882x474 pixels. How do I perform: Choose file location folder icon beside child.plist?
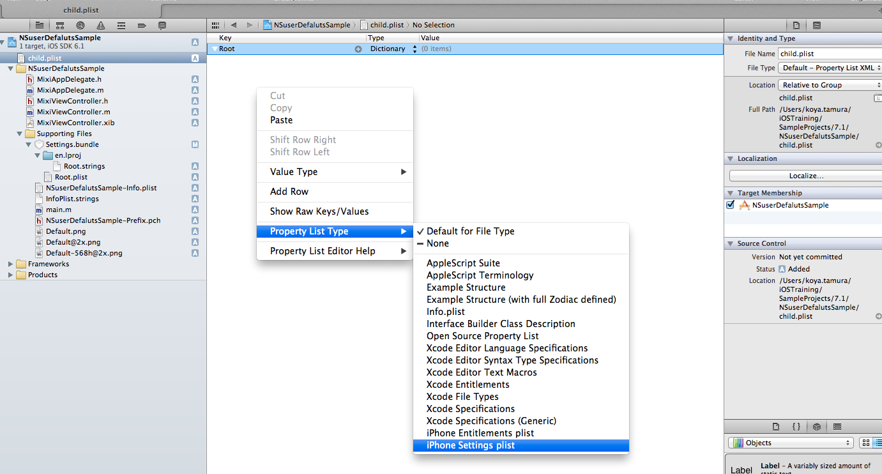879,98
